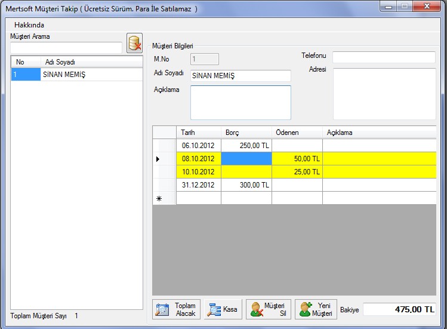Image resolution: width=447 pixels, height=329 pixels.
Task: Select the No cell with value 1
Action: tap(26, 75)
